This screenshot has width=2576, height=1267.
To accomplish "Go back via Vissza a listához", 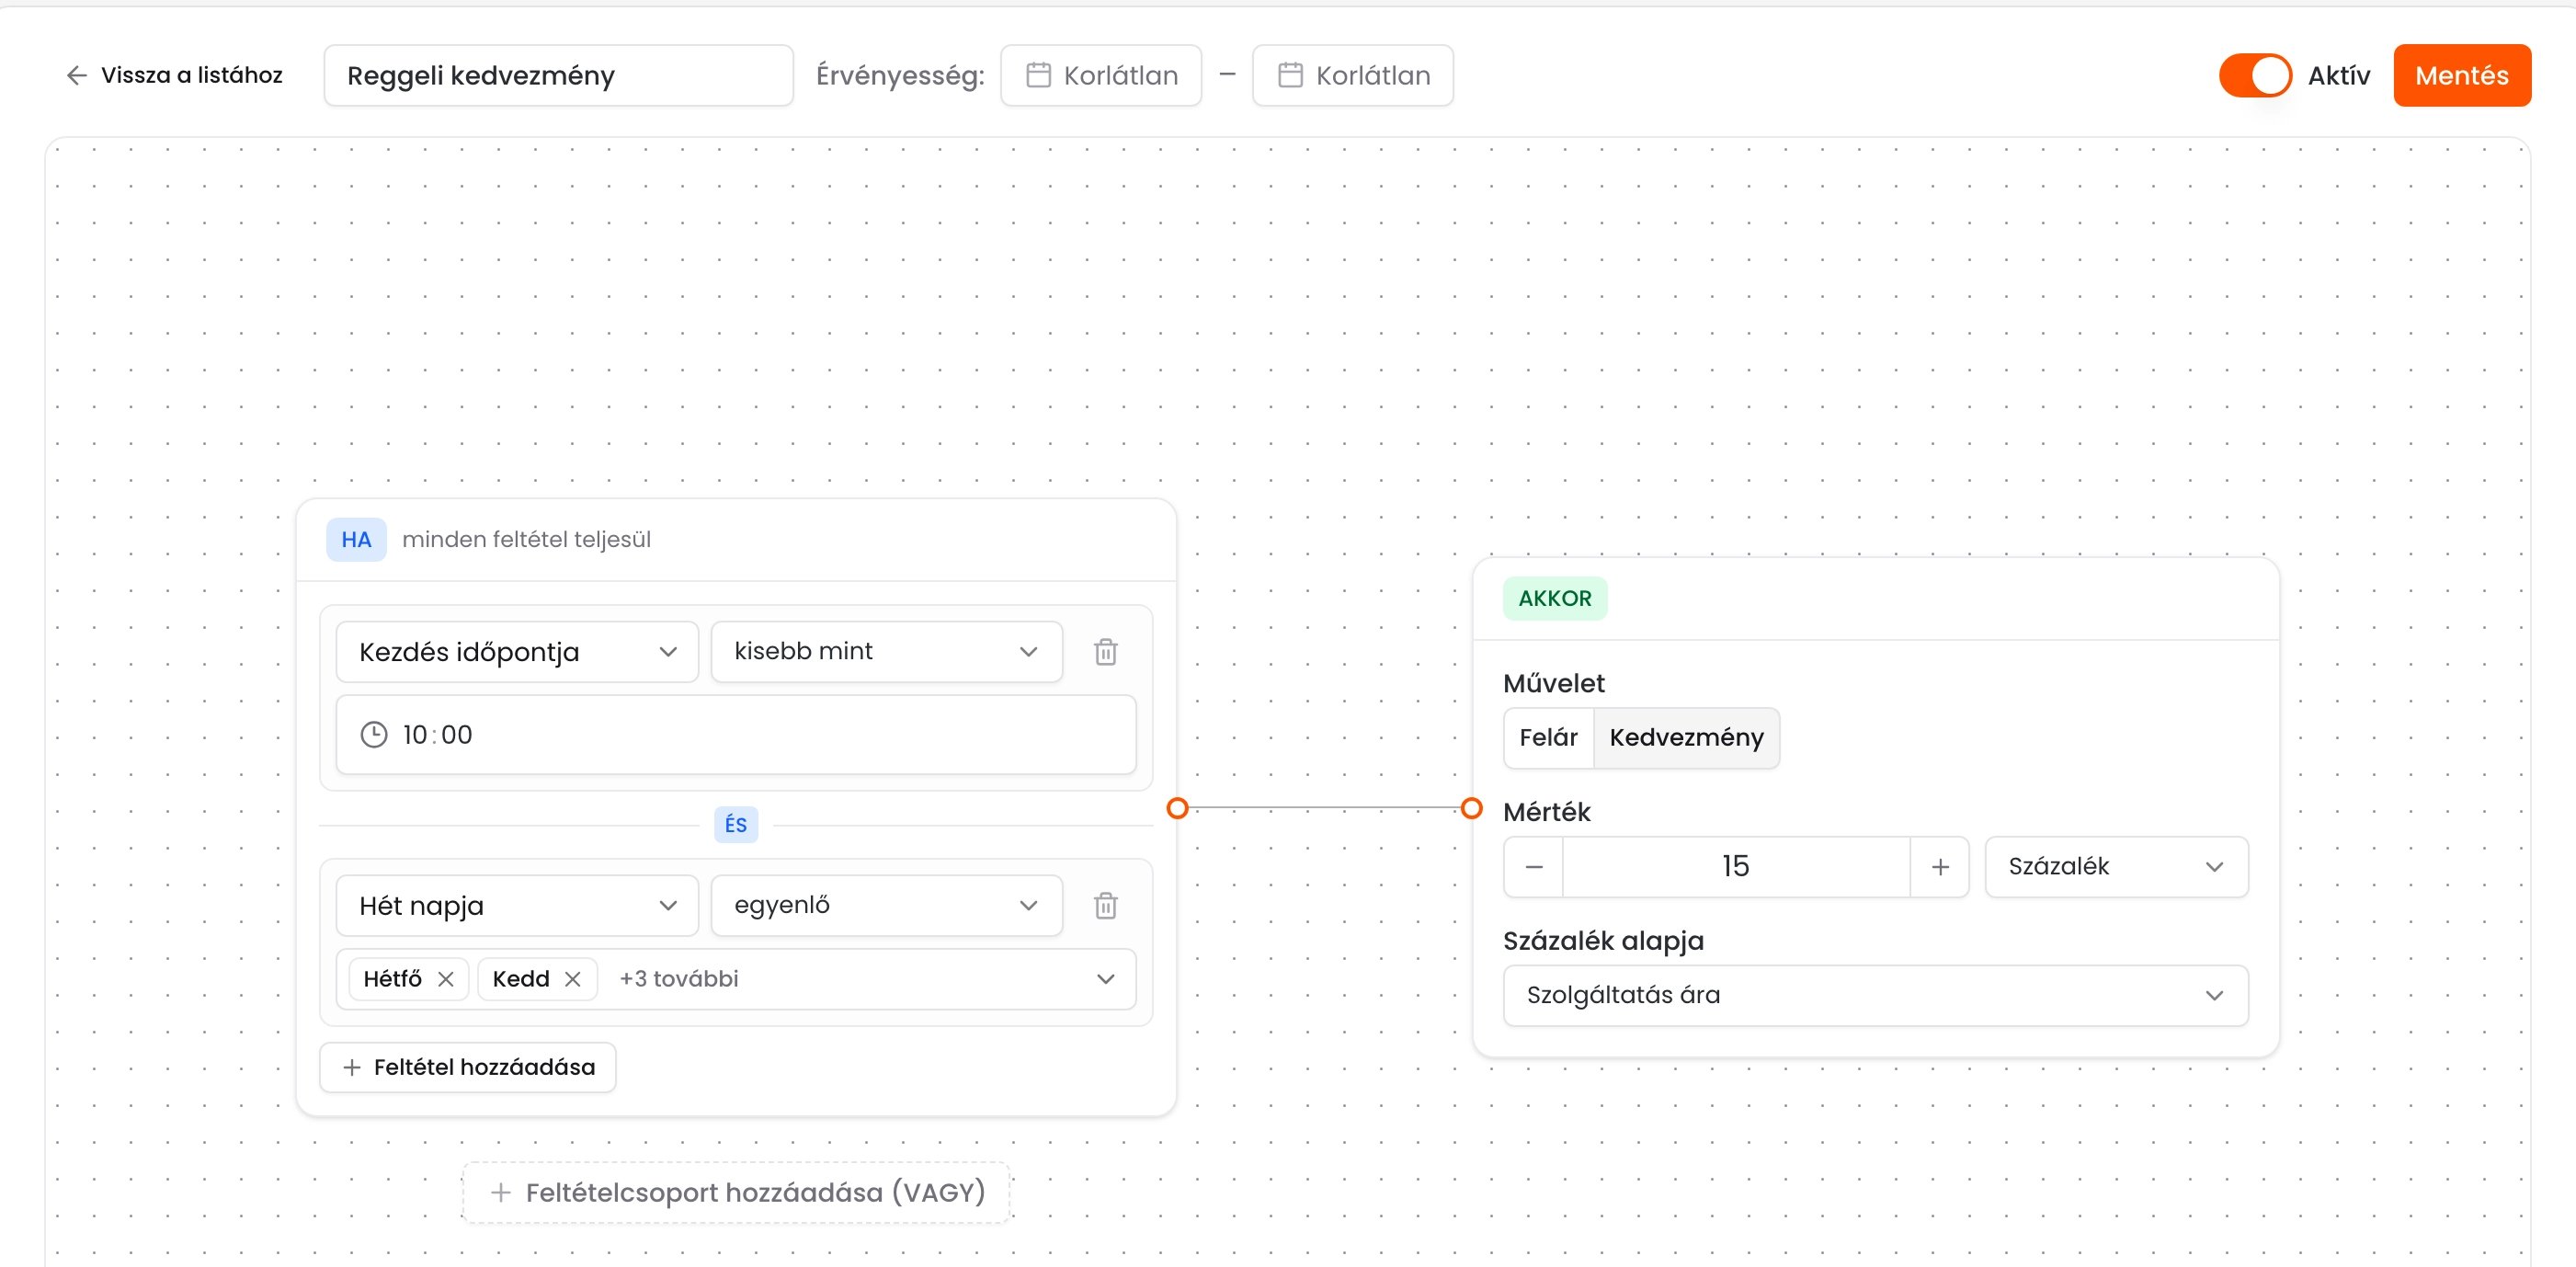I will click(175, 76).
